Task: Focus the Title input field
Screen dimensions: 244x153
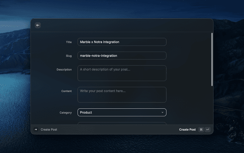Action: click(x=122, y=42)
